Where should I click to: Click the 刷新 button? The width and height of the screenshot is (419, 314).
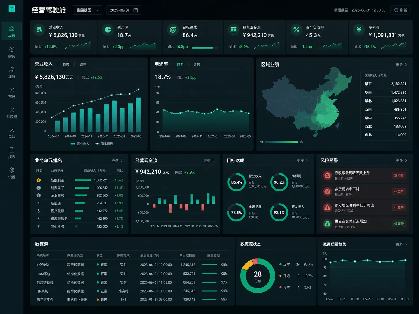[400, 10]
